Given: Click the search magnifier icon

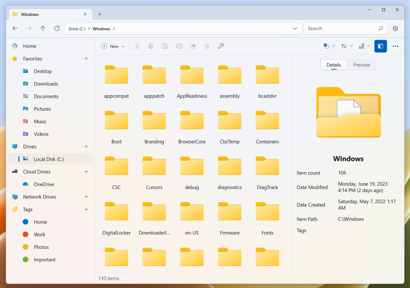Looking at the screenshot, I should (x=381, y=28).
